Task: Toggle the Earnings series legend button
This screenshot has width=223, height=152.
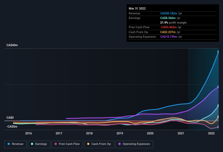Action: [39, 144]
